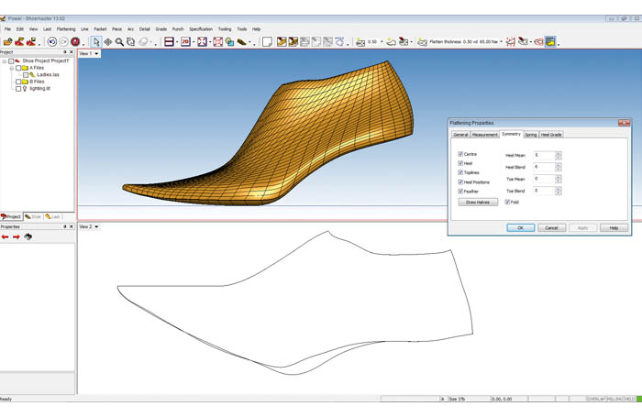This screenshot has height=417, width=642.
Task: Click the 2D view toolbar icon
Action: point(185,42)
